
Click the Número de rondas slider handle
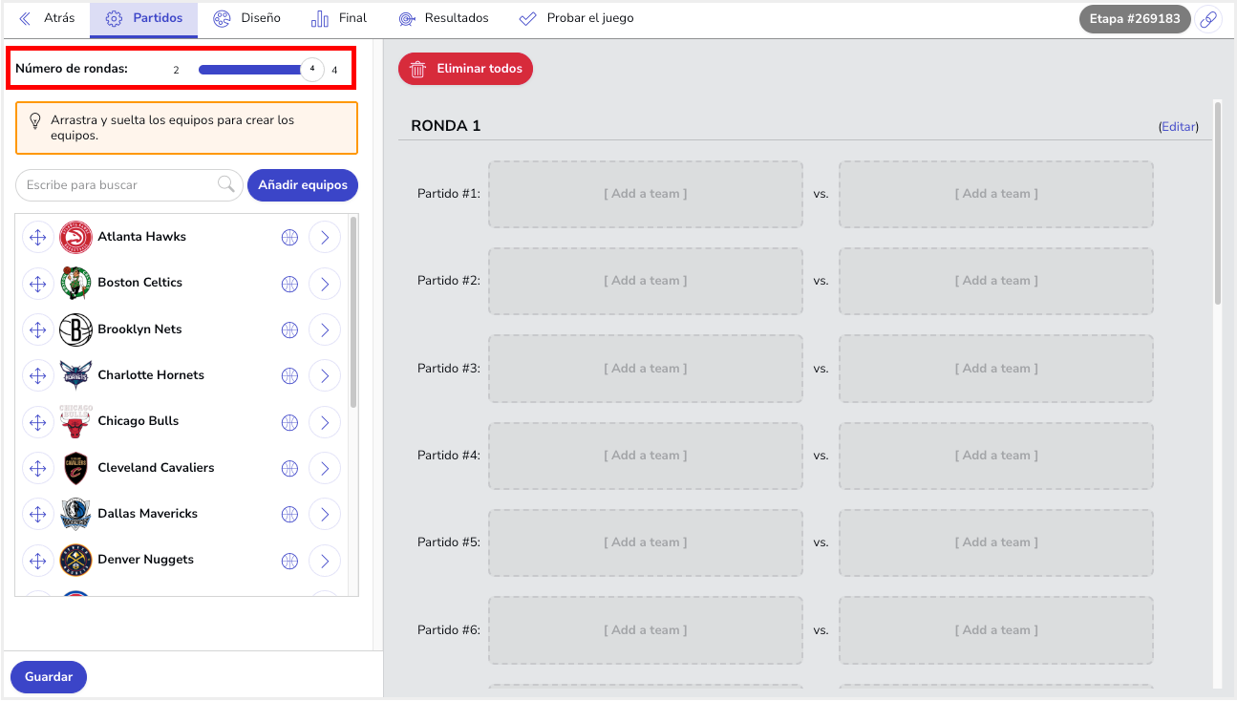point(312,69)
